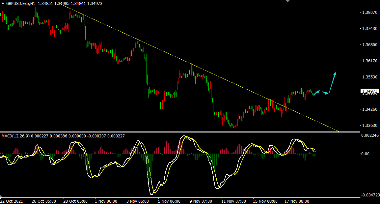Click the 1.33630 price scale label
This screenshot has height=204, width=380.
click(x=369, y=126)
